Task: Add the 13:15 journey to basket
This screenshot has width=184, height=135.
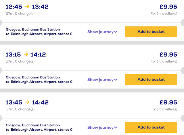Action: 151,80
